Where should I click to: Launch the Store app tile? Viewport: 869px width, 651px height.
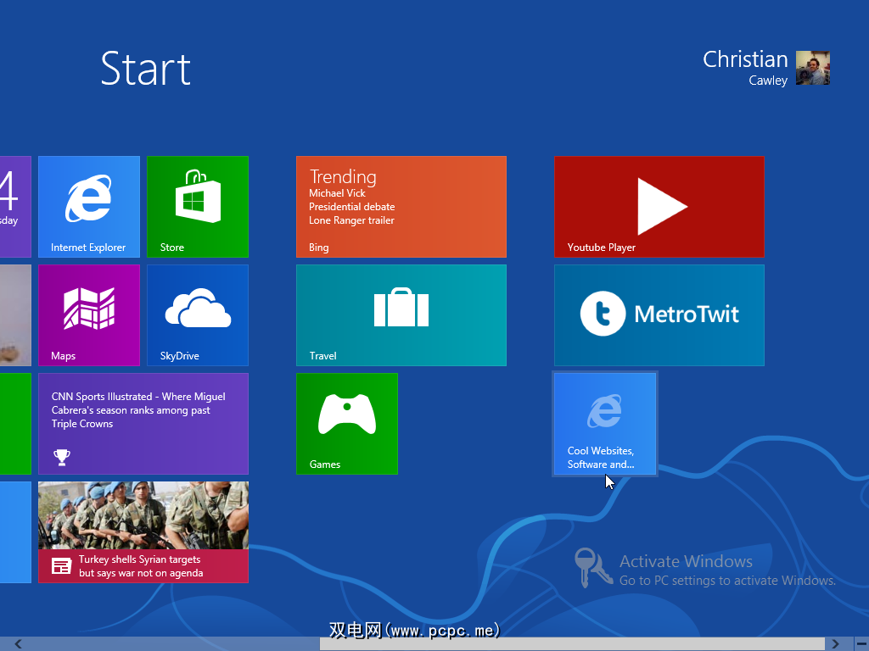198,206
